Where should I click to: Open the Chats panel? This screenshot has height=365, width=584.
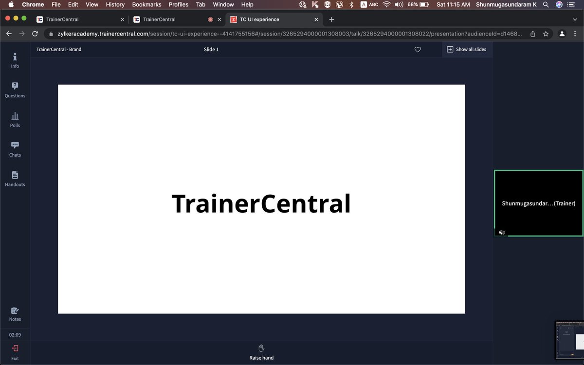click(15, 150)
